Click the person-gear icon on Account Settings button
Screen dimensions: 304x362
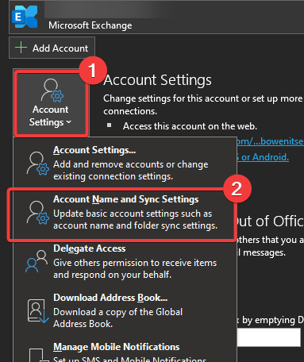coord(52,90)
